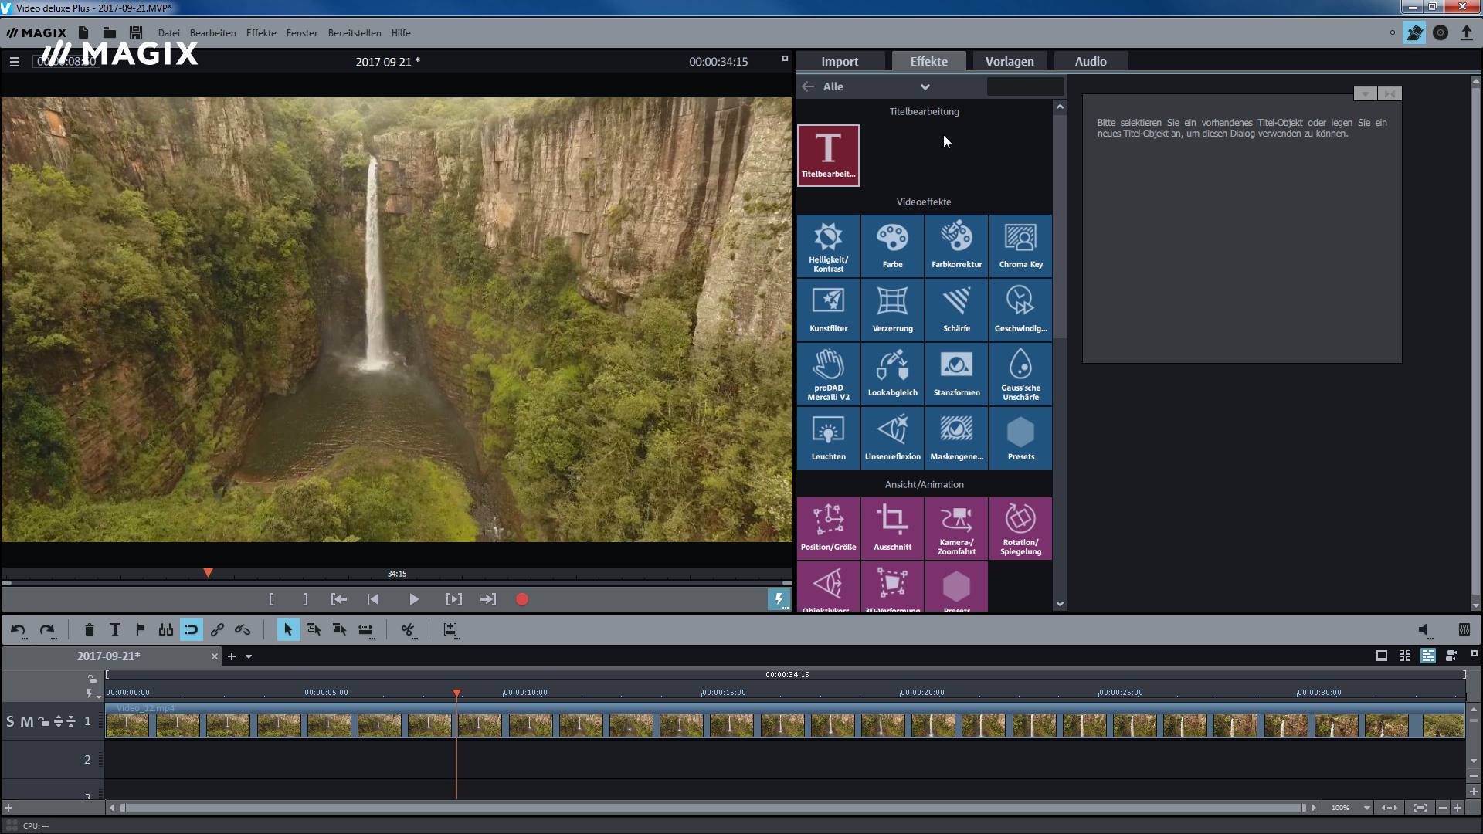Select the Leuchten glow effect
Image resolution: width=1483 pixels, height=834 pixels.
click(828, 439)
